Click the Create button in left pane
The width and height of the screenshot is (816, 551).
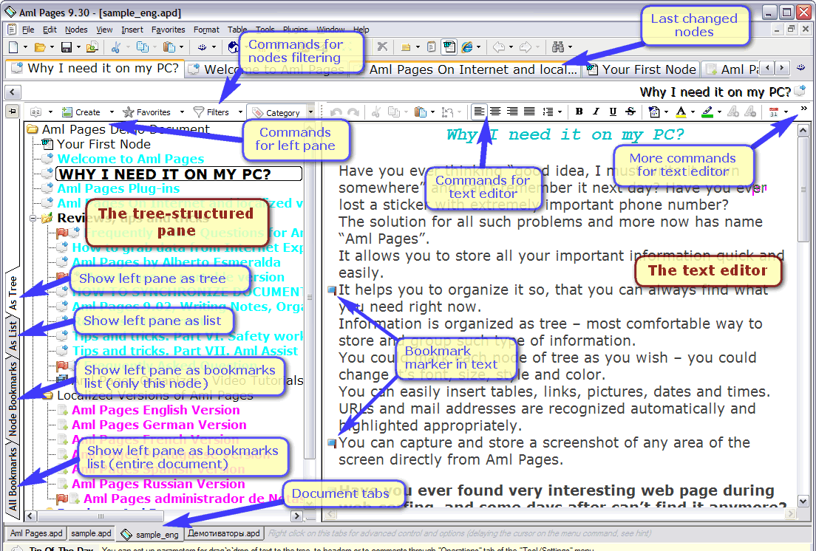point(81,112)
